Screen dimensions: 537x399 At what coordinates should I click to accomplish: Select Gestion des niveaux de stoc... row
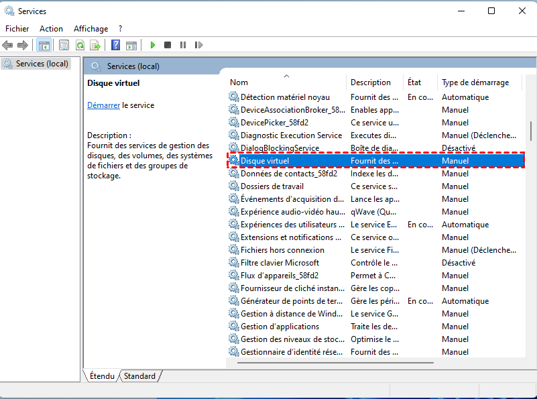pos(375,339)
